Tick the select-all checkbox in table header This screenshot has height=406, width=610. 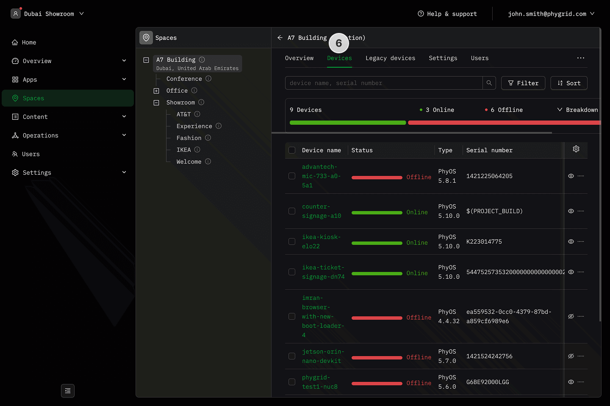[x=292, y=150]
